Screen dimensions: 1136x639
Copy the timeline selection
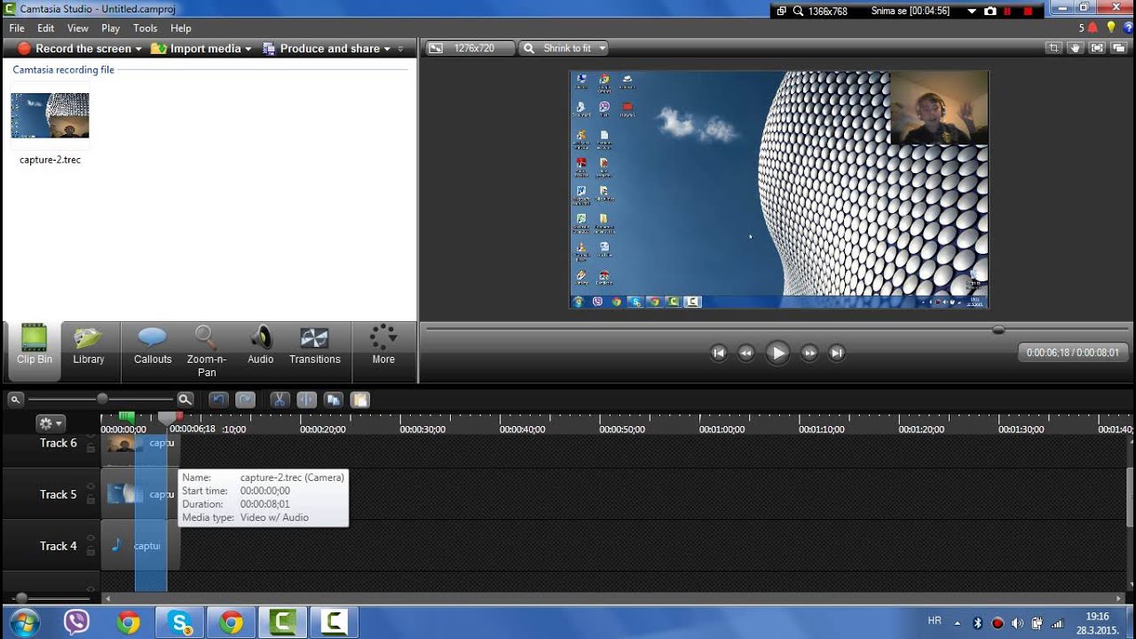(334, 399)
